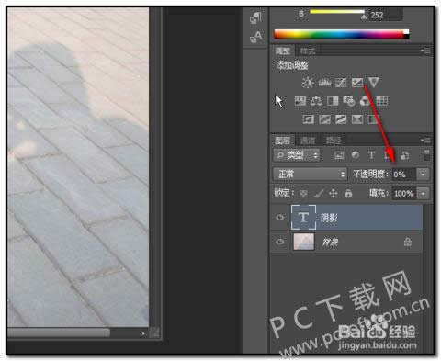
Task: Open the 填充 fill slider arrow
Action: pyautogui.click(x=423, y=194)
